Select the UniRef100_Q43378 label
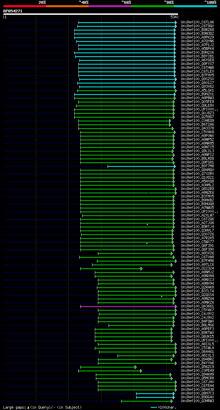Image resolution: width=220 pixels, height=410 pixels. pyautogui.click(x=197, y=128)
